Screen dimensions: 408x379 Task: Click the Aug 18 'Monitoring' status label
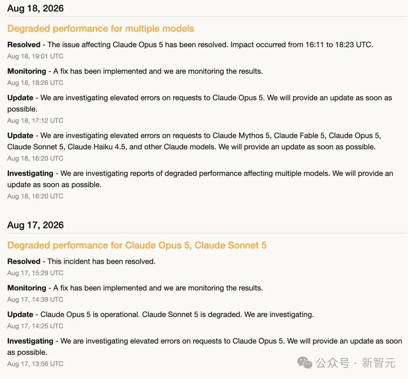point(27,71)
